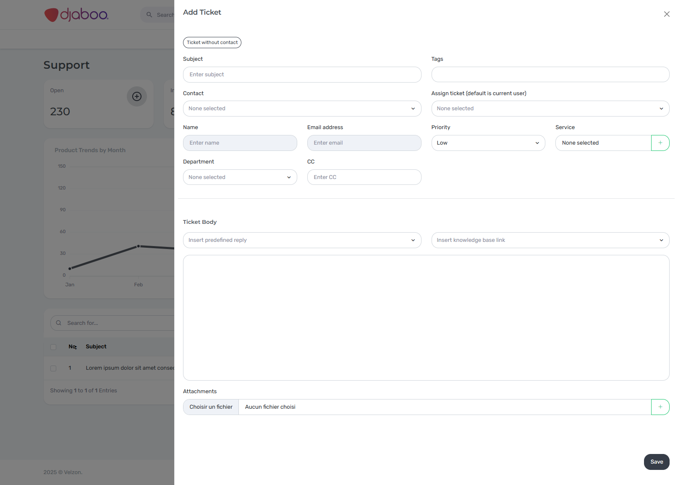This screenshot has width=678, height=485.
Task: Open the Priority dropdown showing Low
Action: tap(488, 143)
